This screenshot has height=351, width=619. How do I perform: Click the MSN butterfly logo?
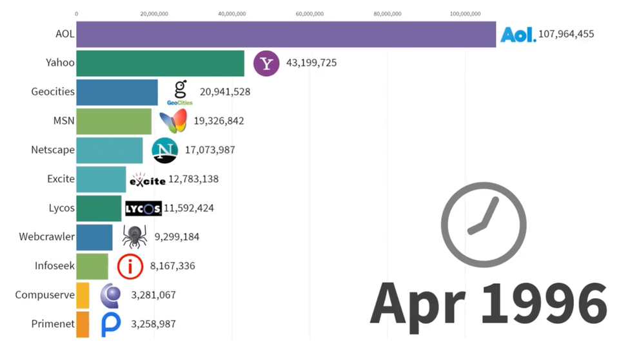(x=173, y=121)
